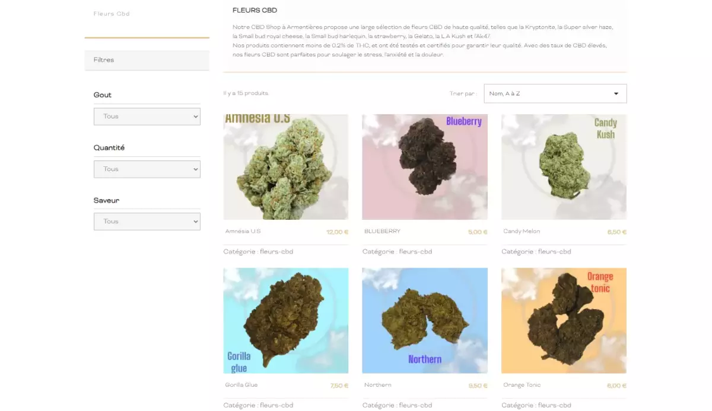Click the sort dropdown arrow icon
Image resolution: width=712 pixels, height=411 pixels.
[x=616, y=94]
